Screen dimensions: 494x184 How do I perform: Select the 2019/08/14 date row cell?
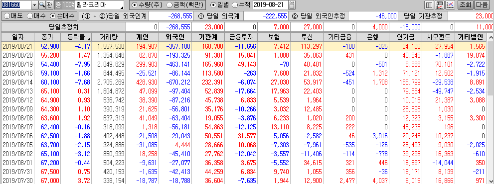click(17, 82)
